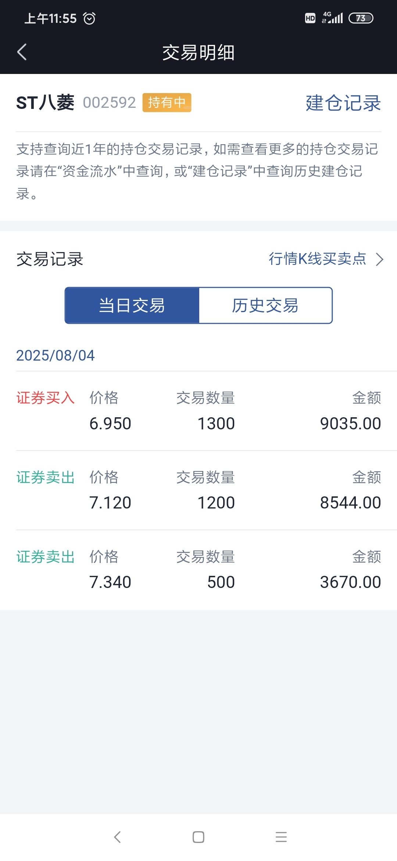The image size is (397, 861).
Task: Switch to 历史交易 tab
Action: pyautogui.click(x=265, y=305)
